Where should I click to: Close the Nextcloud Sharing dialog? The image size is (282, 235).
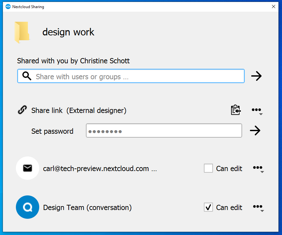(x=274, y=7)
